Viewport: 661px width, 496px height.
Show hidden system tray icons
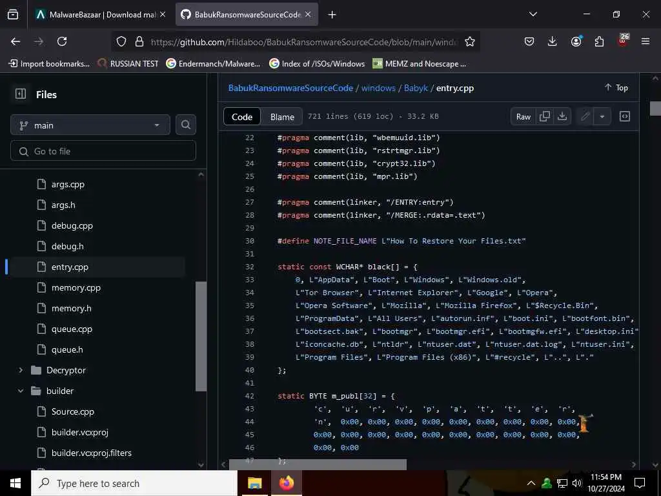click(x=531, y=483)
